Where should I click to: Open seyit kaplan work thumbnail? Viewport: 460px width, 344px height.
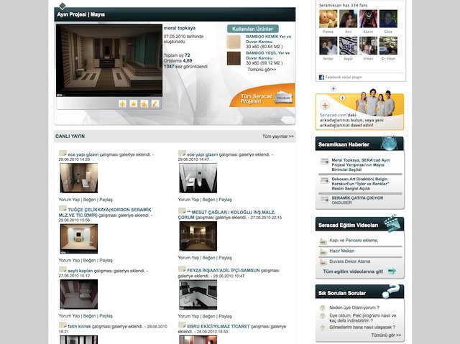[x=78, y=294]
